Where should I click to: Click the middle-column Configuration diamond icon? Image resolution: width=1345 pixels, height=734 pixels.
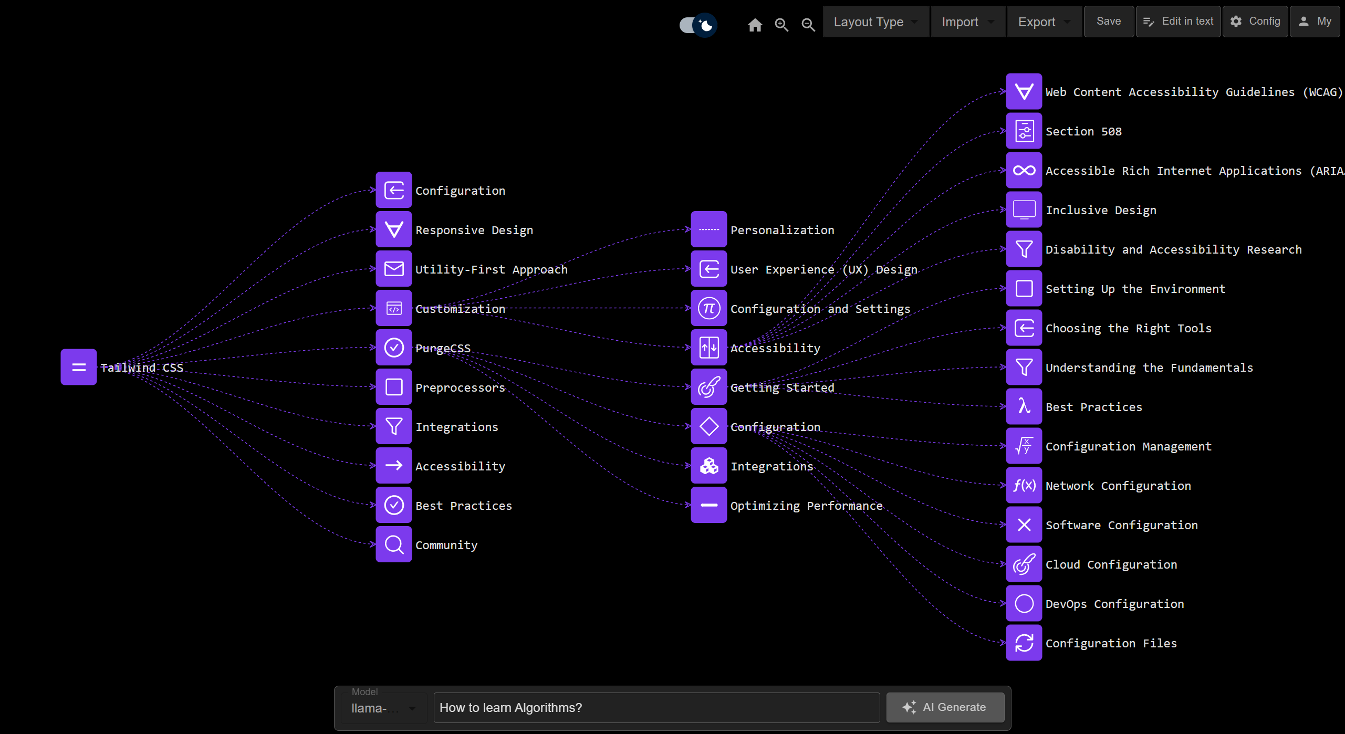[x=709, y=426]
